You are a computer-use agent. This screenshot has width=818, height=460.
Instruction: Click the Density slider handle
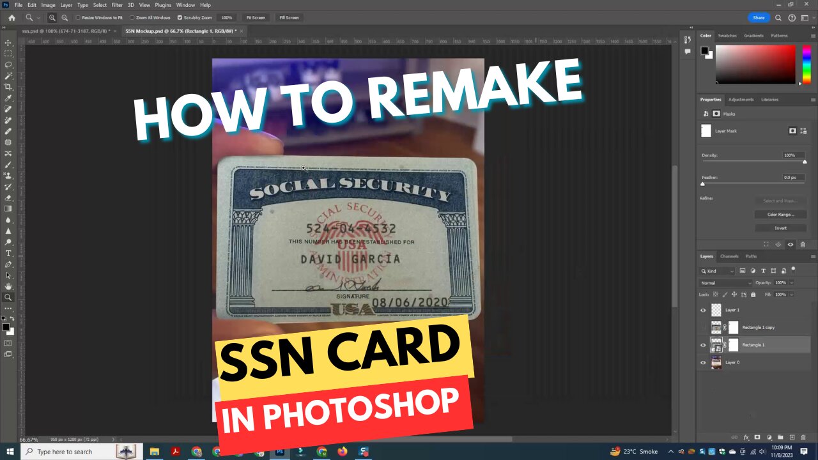tap(805, 162)
